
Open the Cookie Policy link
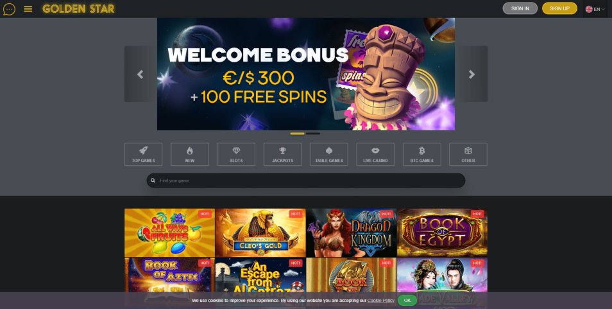[380, 301]
